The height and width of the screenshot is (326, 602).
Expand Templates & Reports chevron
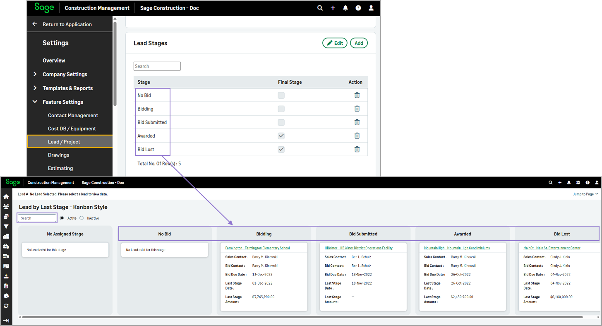coord(35,88)
